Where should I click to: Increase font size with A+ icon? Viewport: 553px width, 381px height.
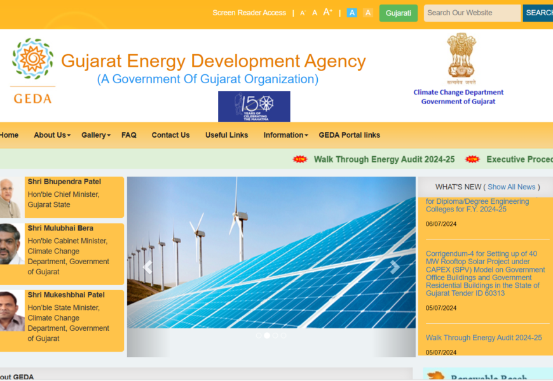pyautogui.click(x=328, y=12)
